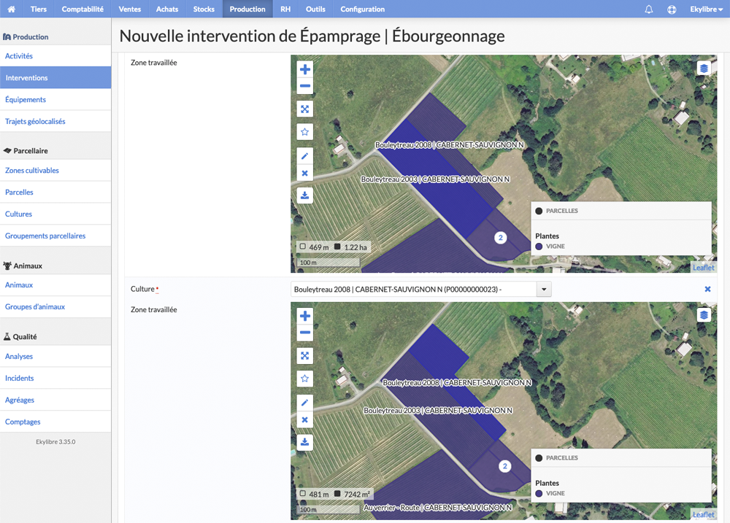
Task: Click the VIGNE color swatch in upper legend
Action: (539, 247)
